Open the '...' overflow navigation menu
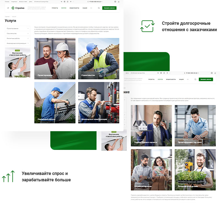The image size is (220, 205). click(x=91, y=8)
